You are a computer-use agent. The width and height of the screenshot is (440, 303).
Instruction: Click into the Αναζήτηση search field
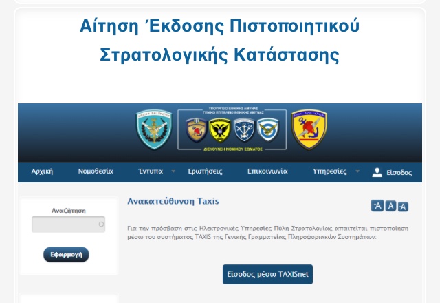click(x=67, y=224)
